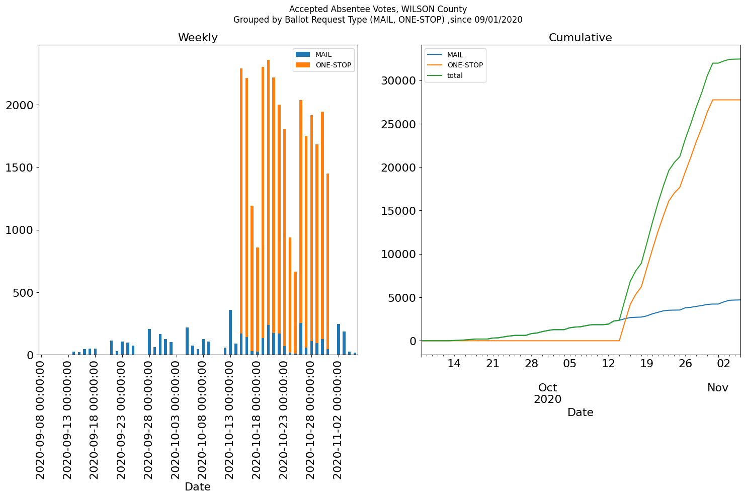Click the '14' tick on Cumulative x-axis
The height and width of the screenshot is (497, 745).
pos(454,364)
